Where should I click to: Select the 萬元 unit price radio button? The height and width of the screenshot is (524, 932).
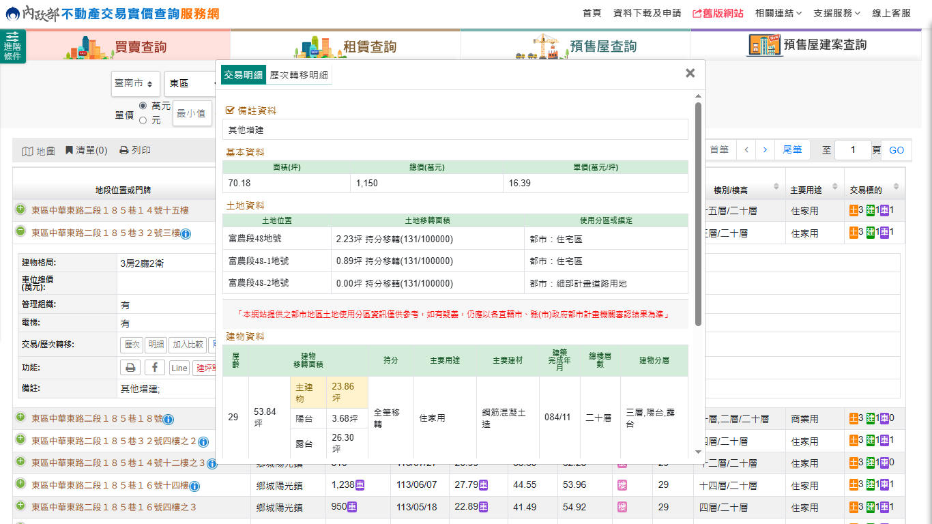point(143,106)
